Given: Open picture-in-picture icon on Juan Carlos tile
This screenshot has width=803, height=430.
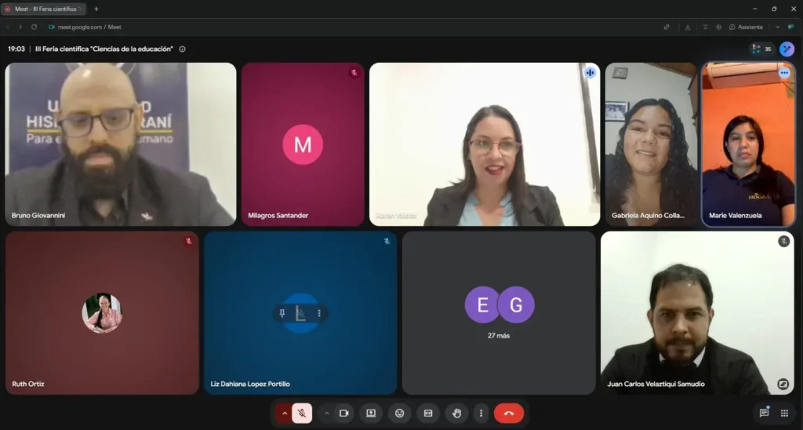Looking at the screenshot, I should pos(783,384).
